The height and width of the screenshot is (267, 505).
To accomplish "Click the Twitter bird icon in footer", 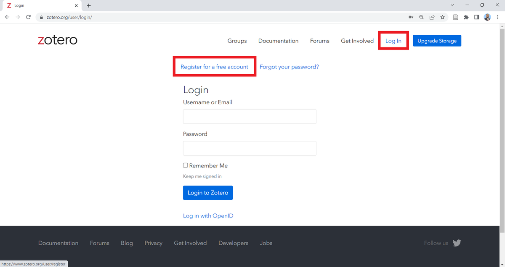I will 457,243.
